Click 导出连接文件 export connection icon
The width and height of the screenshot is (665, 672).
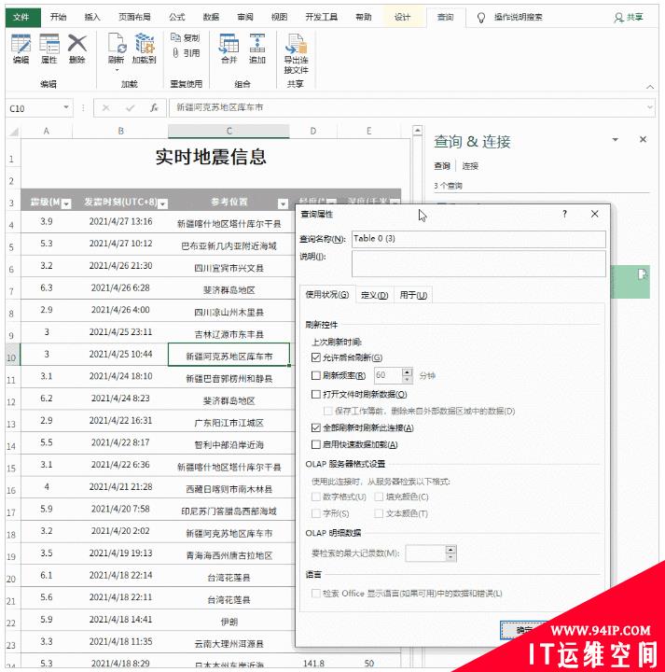(x=296, y=44)
